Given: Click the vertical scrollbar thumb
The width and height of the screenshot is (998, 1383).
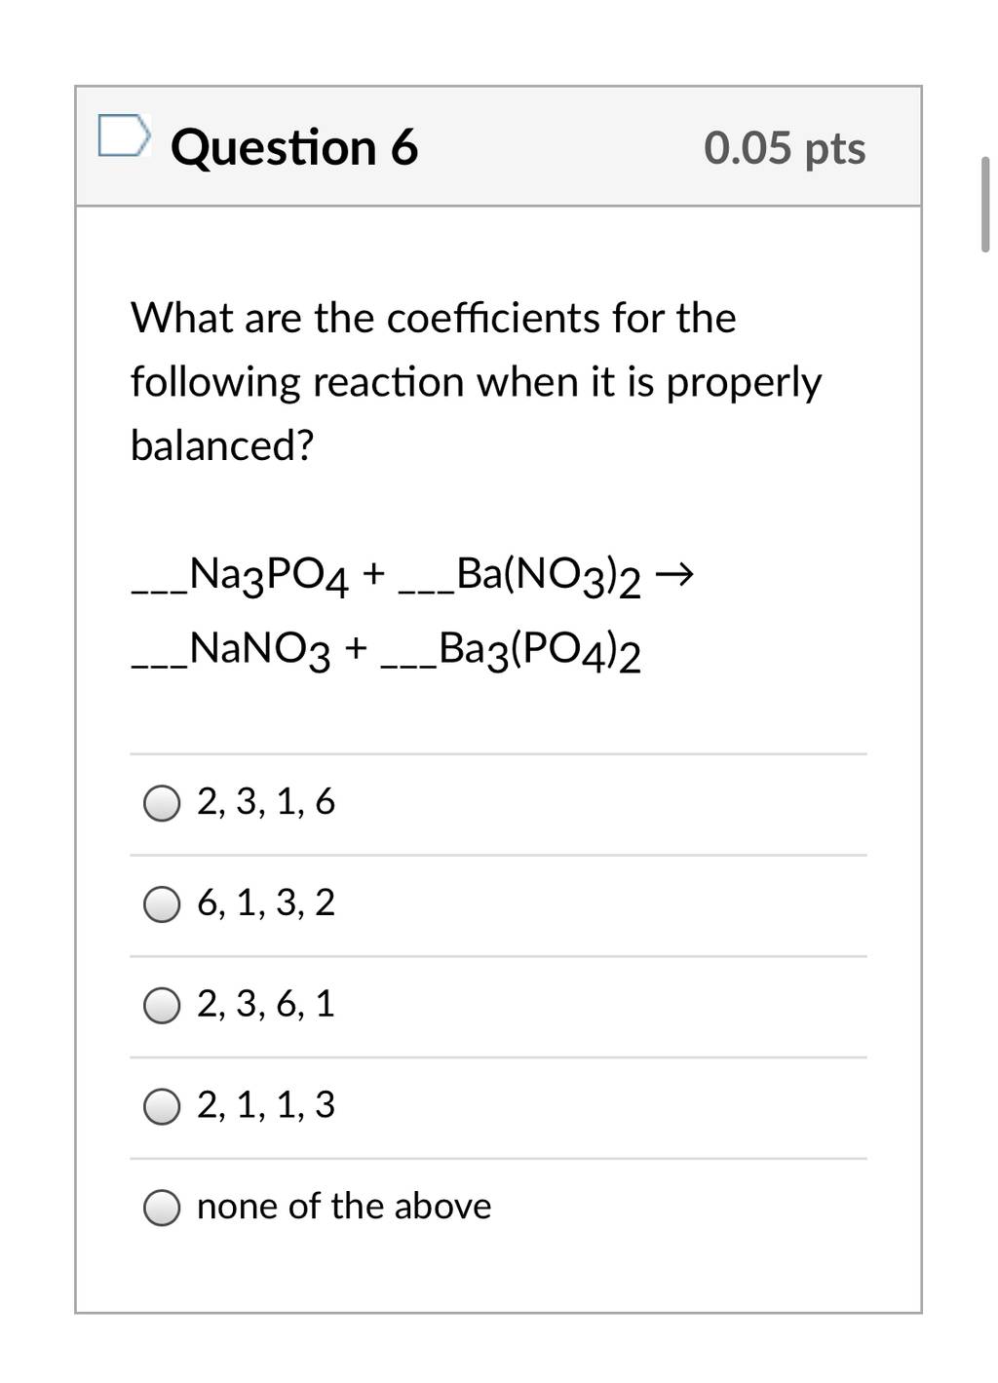Looking at the screenshot, I should [x=985, y=204].
